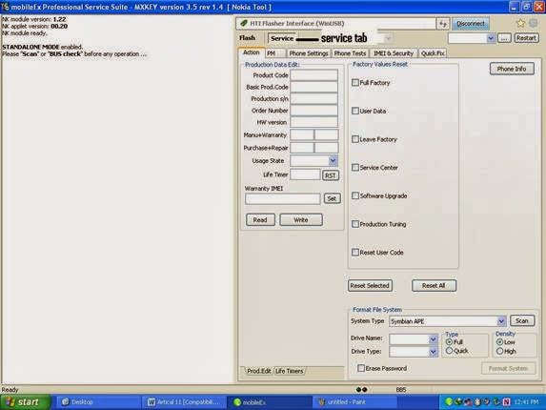The image size is (546, 410).
Task: Open the Phone Tests tab
Action: click(350, 53)
